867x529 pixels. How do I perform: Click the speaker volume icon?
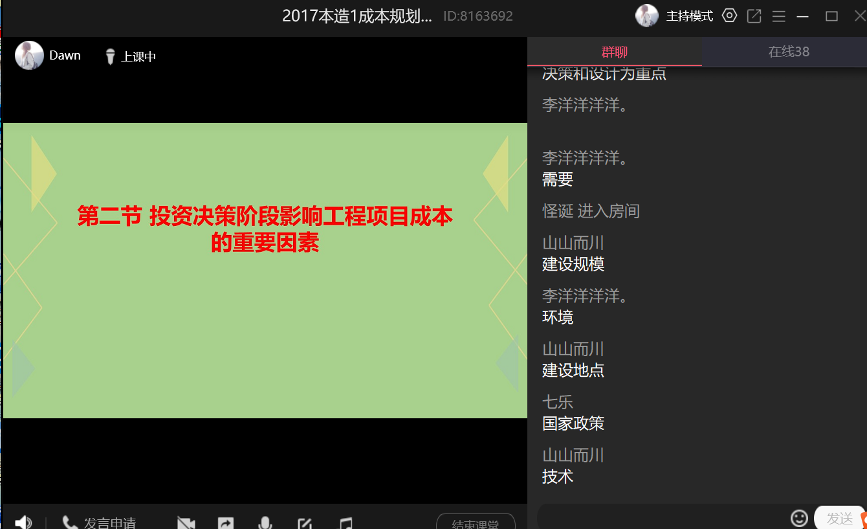click(x=23, y=522)
